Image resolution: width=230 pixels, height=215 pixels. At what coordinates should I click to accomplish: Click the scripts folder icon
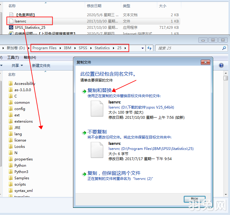click(11, 184)
